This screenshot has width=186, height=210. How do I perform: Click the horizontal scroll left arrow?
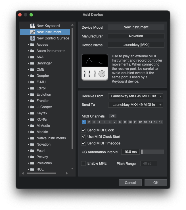point(23,173)
